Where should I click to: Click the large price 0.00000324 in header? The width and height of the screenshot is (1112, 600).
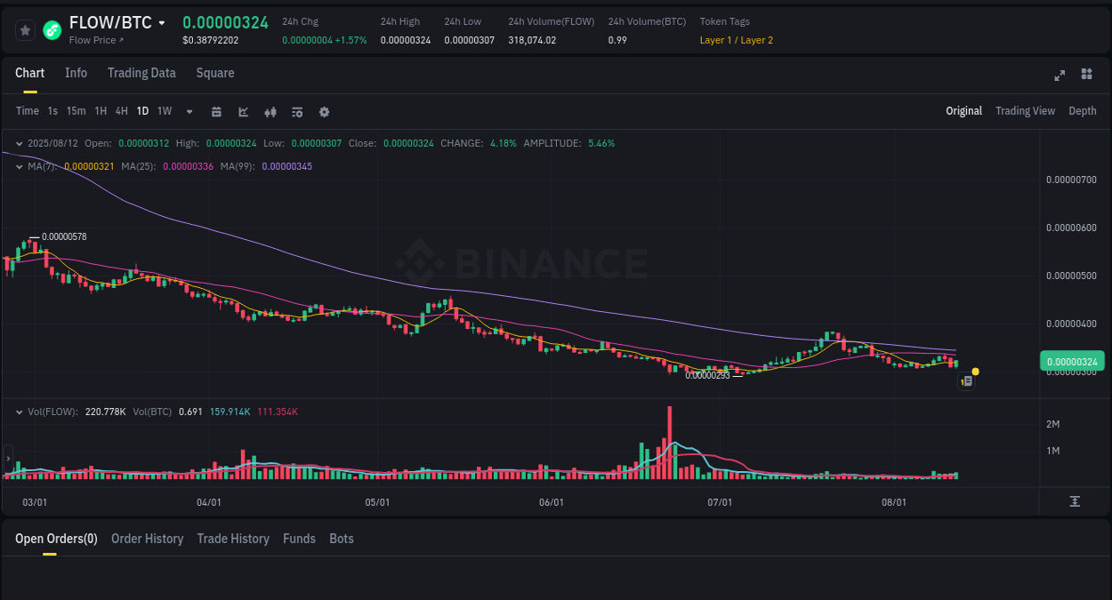(x=225, y=22)
